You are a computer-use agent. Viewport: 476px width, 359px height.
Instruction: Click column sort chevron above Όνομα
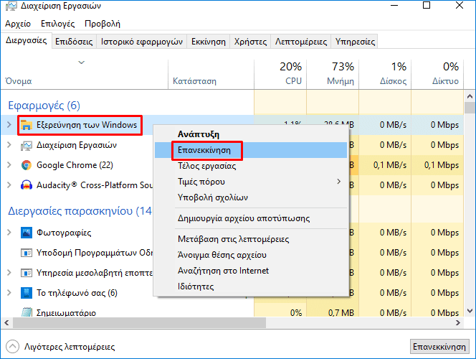click(x=81, y=62)
